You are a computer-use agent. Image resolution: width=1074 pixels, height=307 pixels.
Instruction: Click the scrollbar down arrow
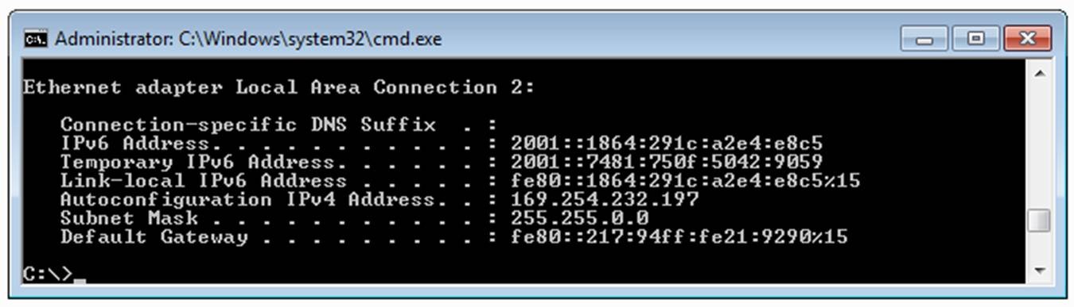coord(1039,271)
